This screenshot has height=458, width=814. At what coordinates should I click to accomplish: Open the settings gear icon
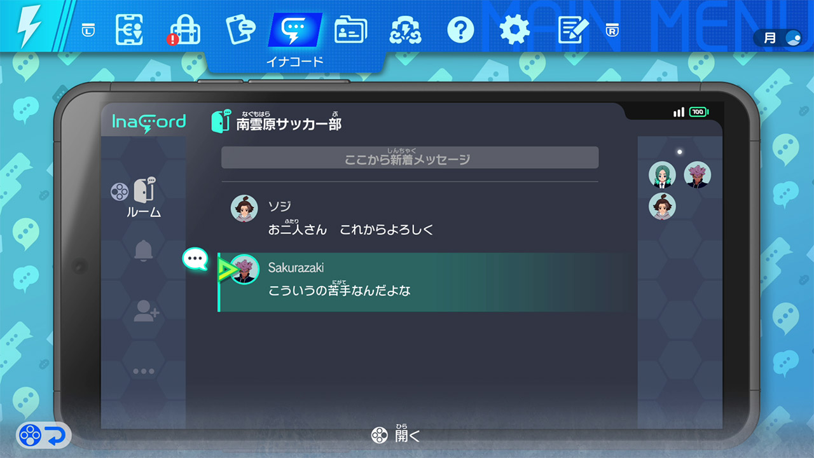[514, 29]
